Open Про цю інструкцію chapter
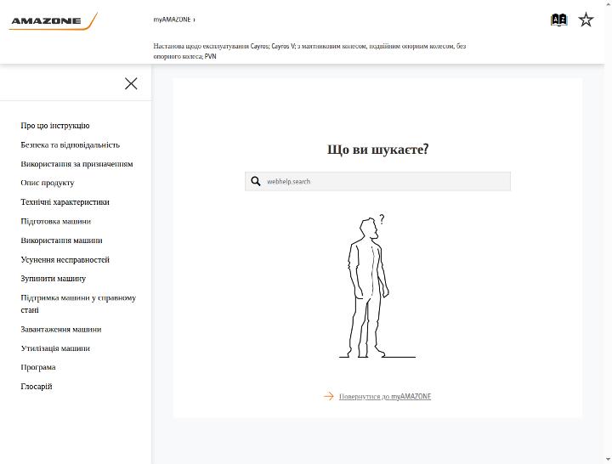The height and width of the screenshot is (464, 612). [55, 126]
